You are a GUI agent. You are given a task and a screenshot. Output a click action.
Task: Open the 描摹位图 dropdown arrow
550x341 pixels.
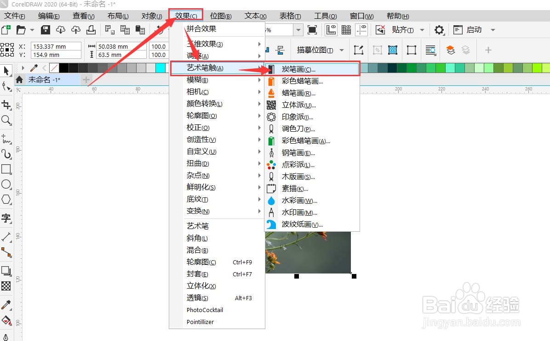coord(342,50)
